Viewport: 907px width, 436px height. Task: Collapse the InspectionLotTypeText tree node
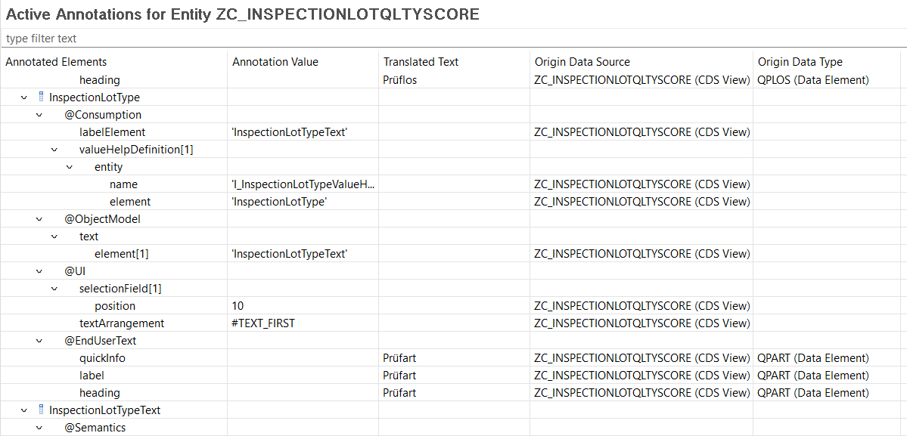[x=24, y=410]
